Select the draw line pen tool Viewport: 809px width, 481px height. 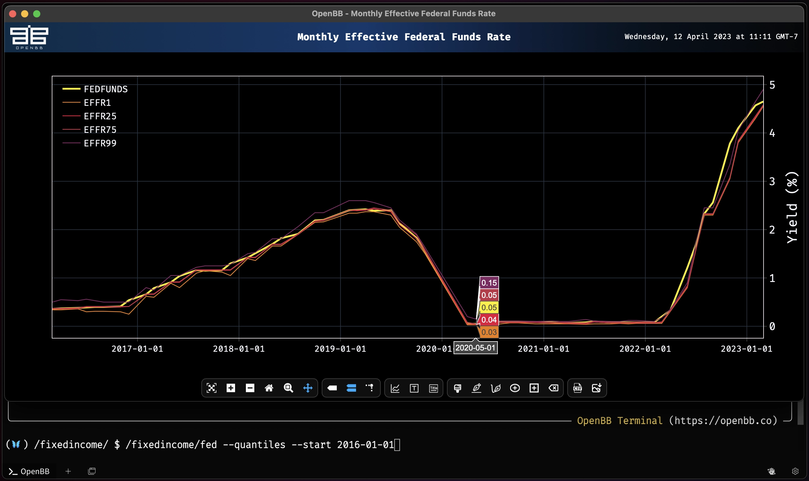[x=477, y=388]
